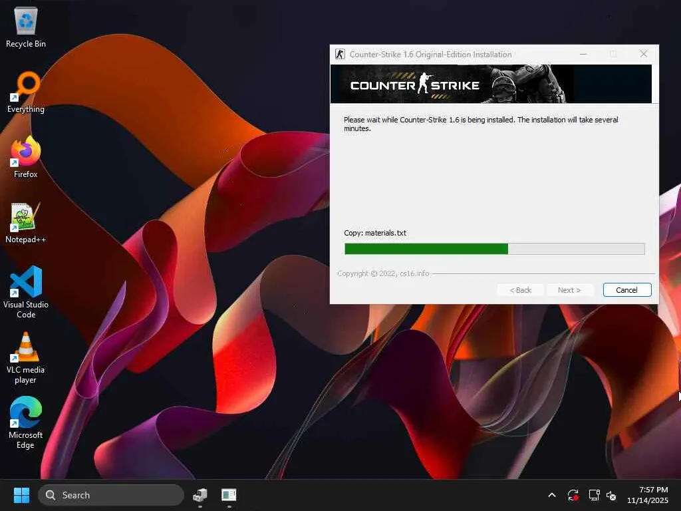Screen dimensions: 681x511
Task: Cancel the Counter-Strike installation
Action: [x=626, y=290]
